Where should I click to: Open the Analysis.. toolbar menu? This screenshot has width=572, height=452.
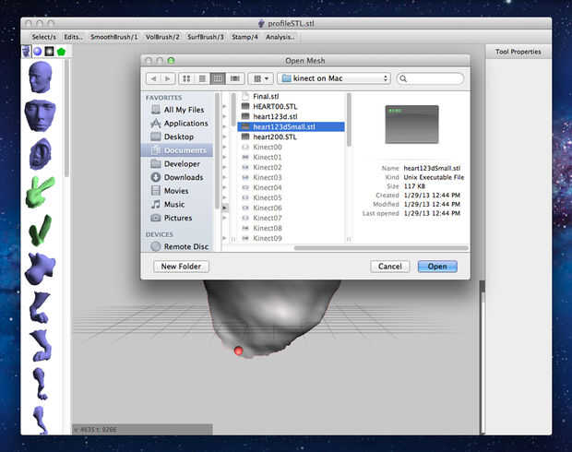[x=280, y=37]
